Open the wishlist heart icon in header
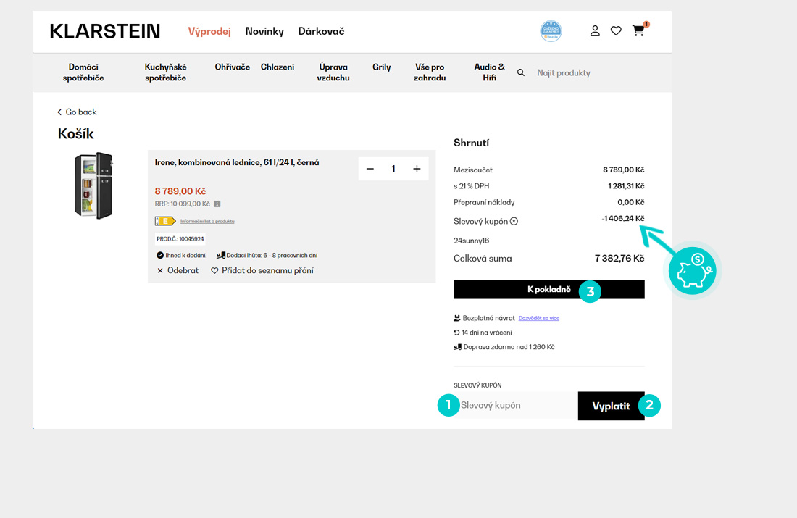Image resolution: width=797 pixels, height=518 pixels. click(616, 31)
